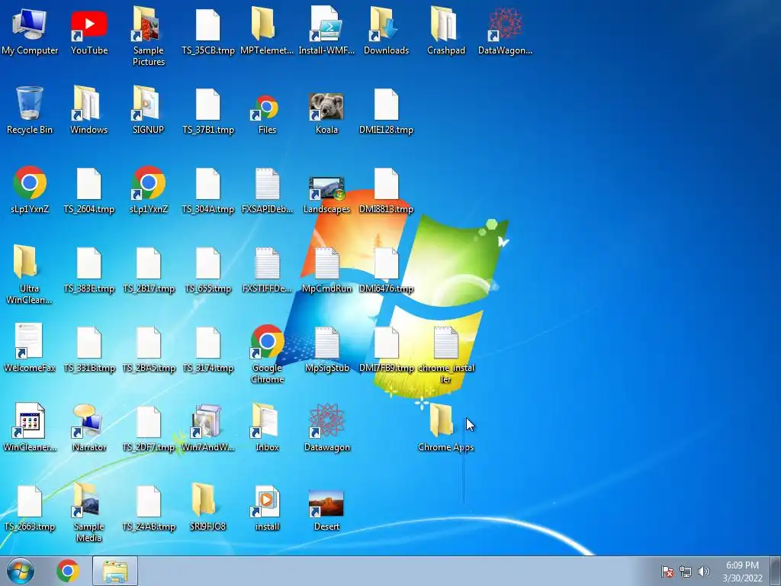Click the TS_2604.tmp file icon
The width and height of the screenshot is (781, 586).
click(88, 184)
